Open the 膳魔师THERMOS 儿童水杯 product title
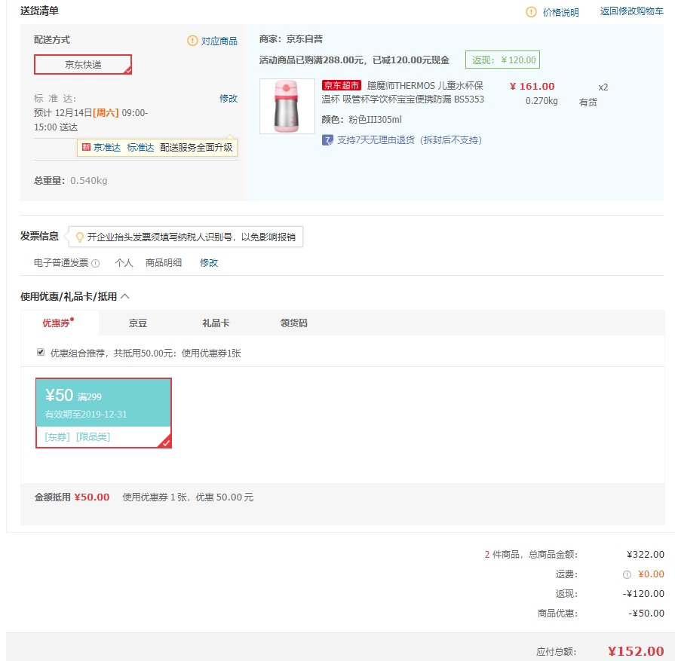The width and height of the screenshot is (675, 661). point(403,93)
